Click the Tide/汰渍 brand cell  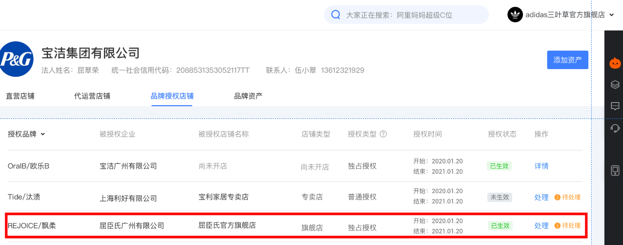tap(24, 197)
